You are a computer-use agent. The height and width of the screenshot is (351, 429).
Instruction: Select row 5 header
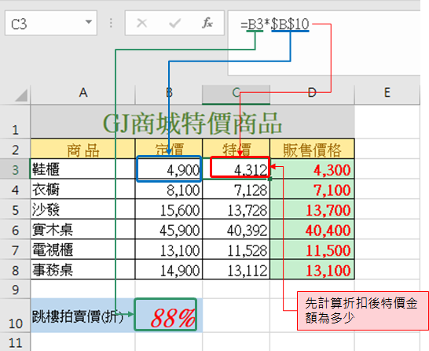[15, 209]
